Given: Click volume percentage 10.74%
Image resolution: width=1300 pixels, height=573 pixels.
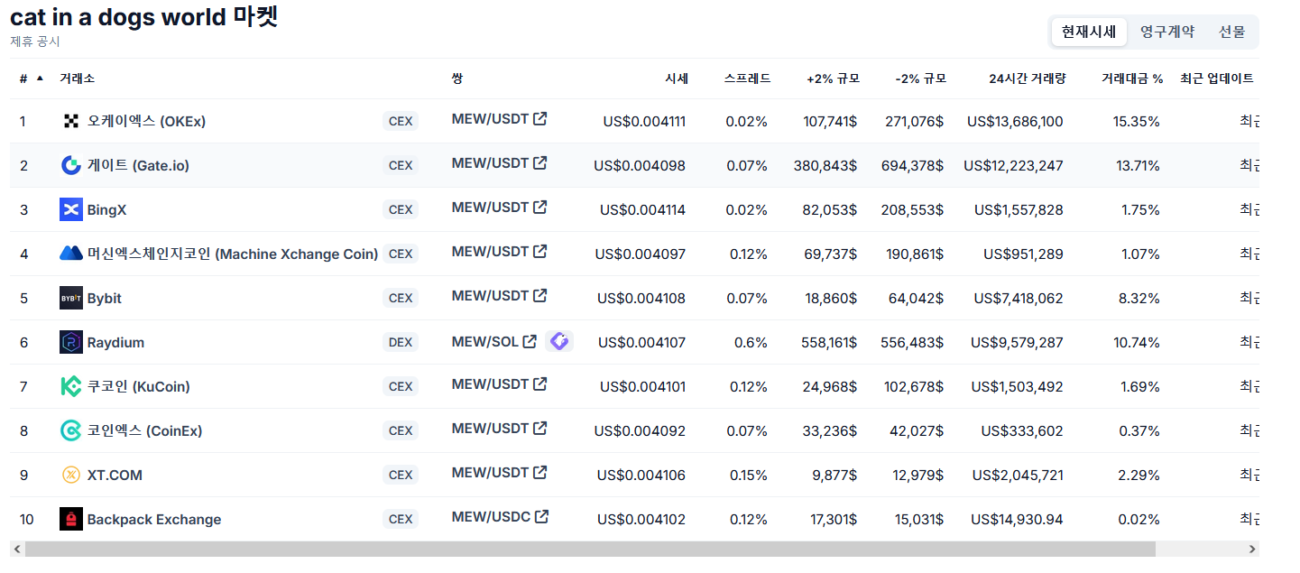Looking at the screenshot, I should click(x=1137, y=342).
